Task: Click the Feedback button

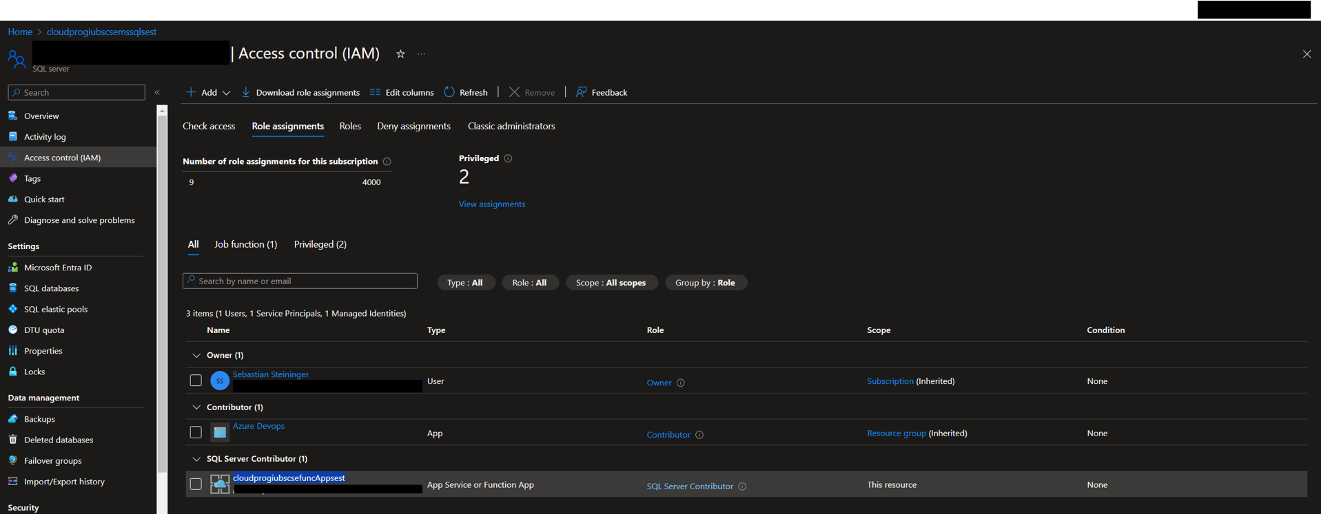Action: click(602, 92)
